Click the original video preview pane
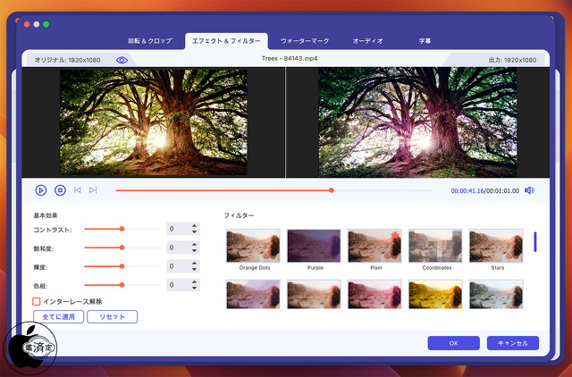The height and width of the screenshot is (377, 572). (153, 122)
